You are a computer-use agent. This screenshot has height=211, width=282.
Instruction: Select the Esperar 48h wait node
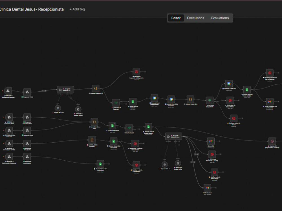pyautogui.click(x=272, y=141)
